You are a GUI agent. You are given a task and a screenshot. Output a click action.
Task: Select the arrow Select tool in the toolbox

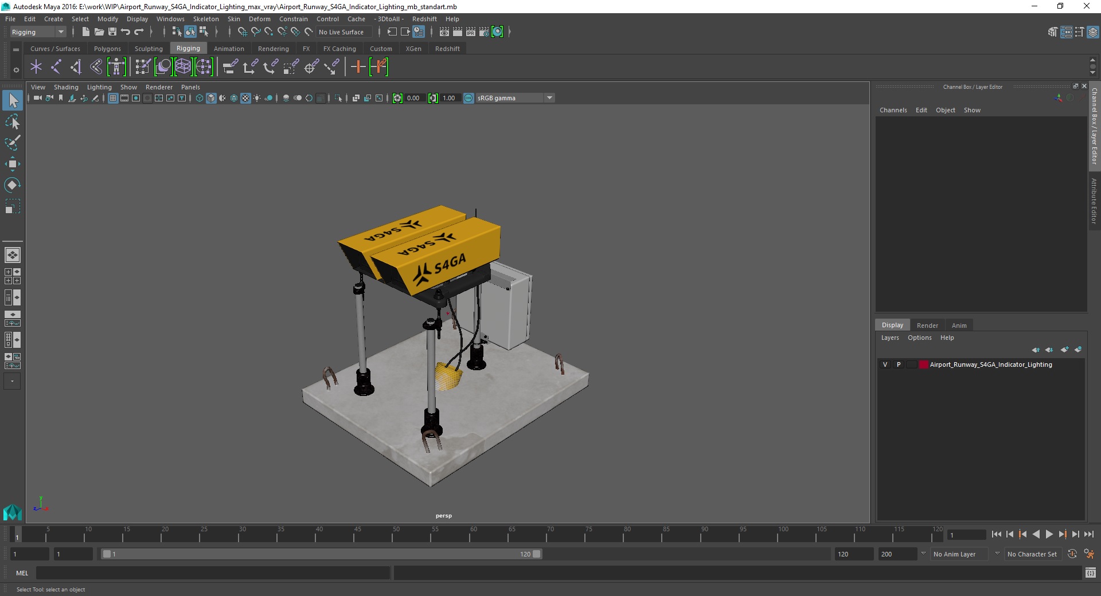click(13, 100)
